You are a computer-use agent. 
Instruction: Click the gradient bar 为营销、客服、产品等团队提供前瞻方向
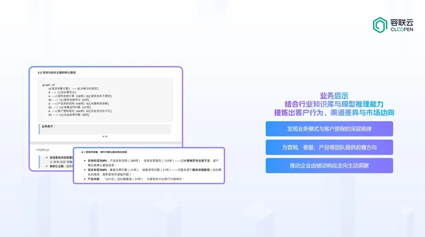[329, 147]
